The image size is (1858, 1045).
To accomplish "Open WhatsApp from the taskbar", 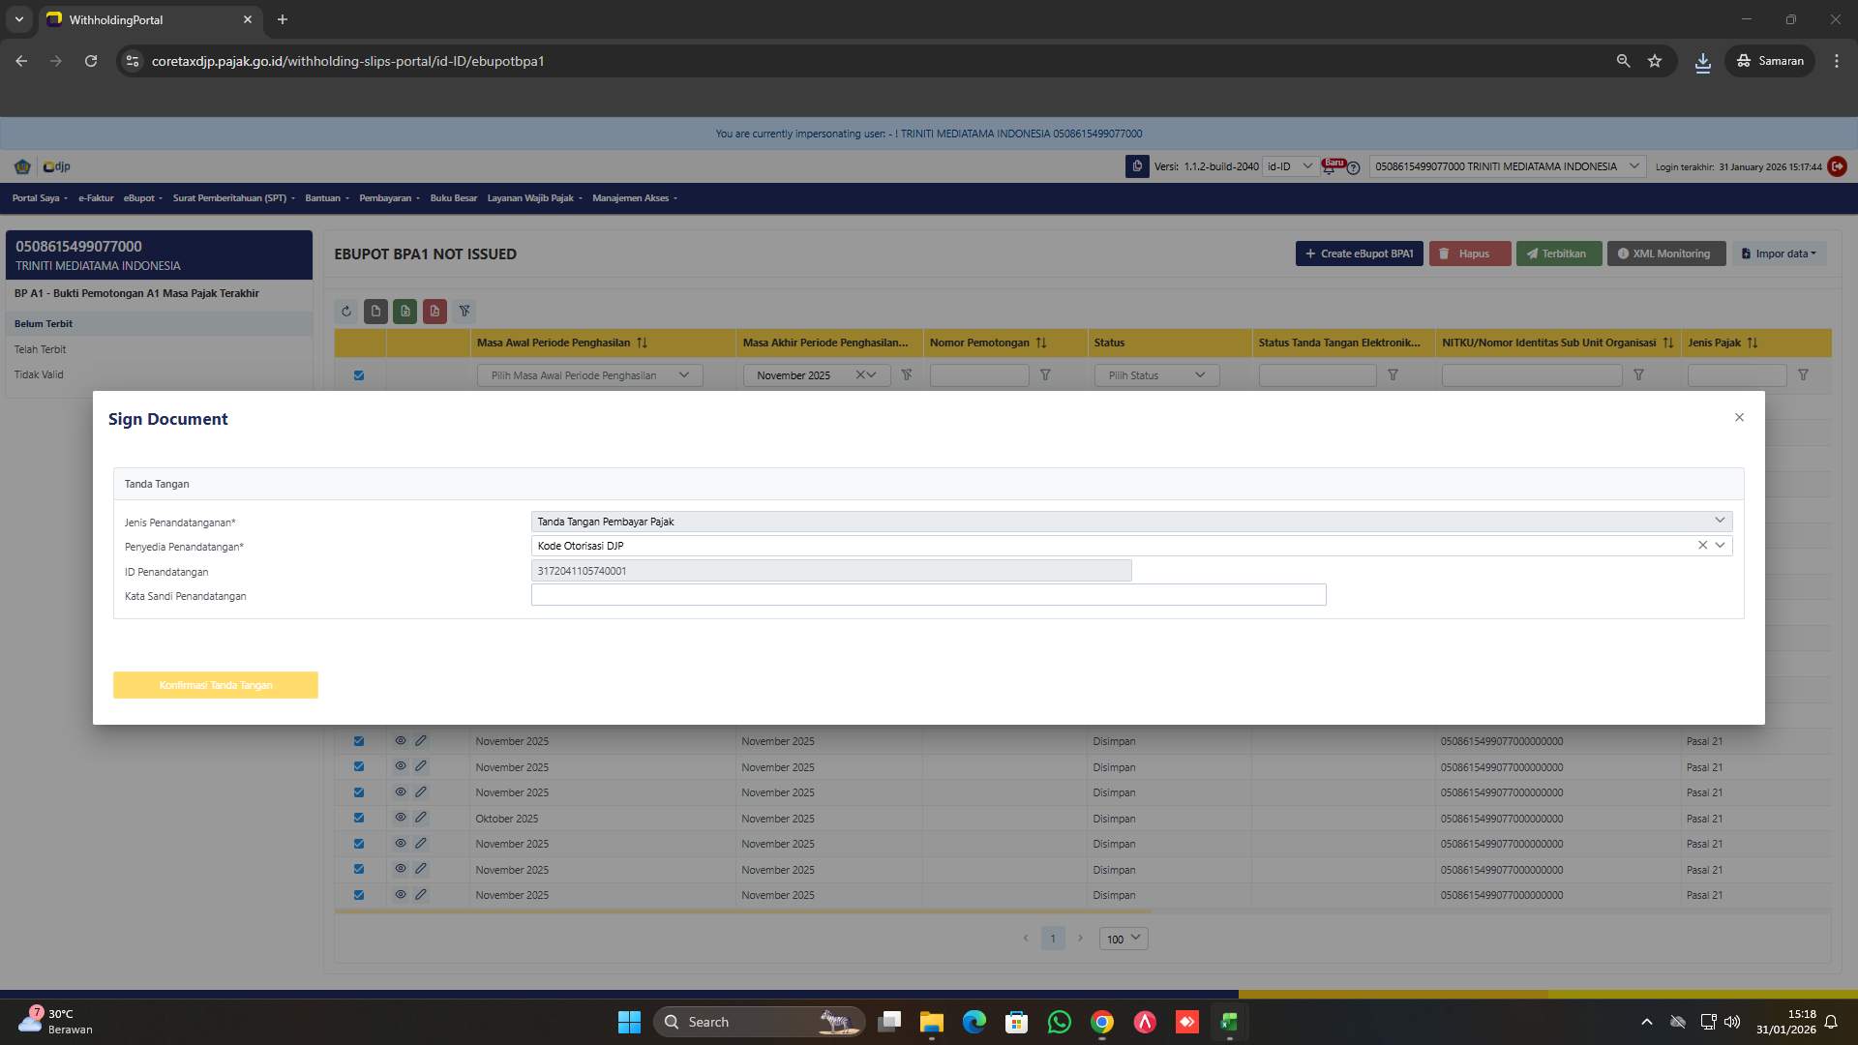I will [1059, 1022].
